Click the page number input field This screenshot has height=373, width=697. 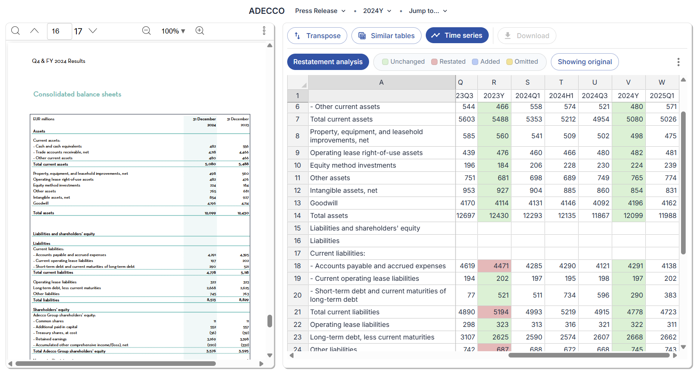tap(59, 31)
